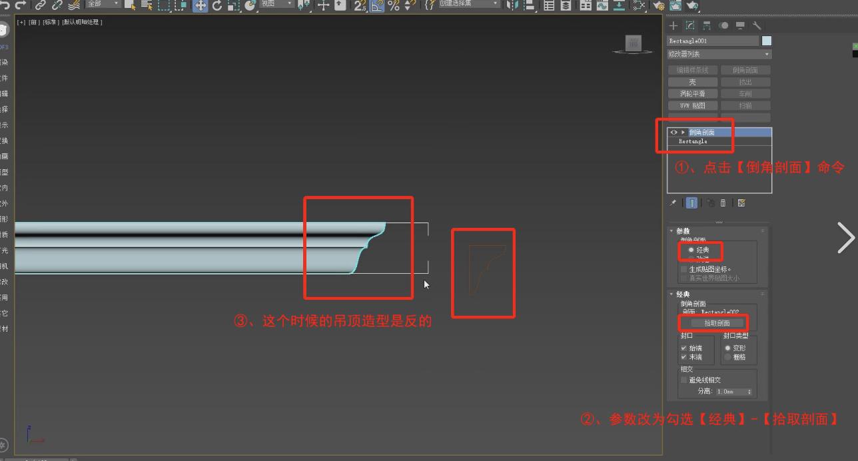Toggle the percent snap icon
Screen dimensions: 858x461
tap(394, 5)
